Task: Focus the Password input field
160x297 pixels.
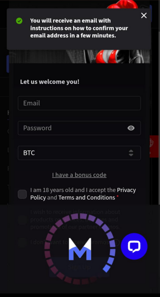Action: pyautogui.click(x=79, y=128)
